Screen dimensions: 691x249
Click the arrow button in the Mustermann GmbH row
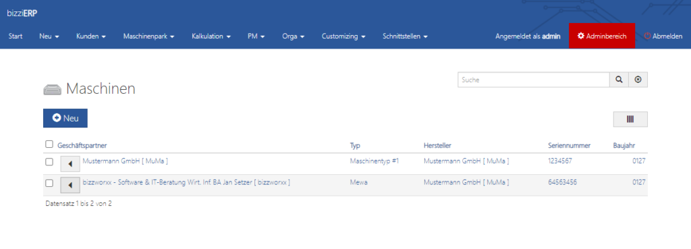click(x=70, y=163)
